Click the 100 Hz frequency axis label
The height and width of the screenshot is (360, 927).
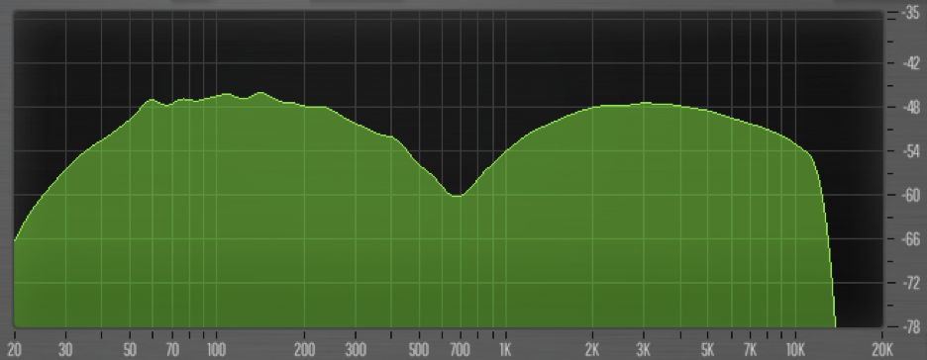point(216,349)
